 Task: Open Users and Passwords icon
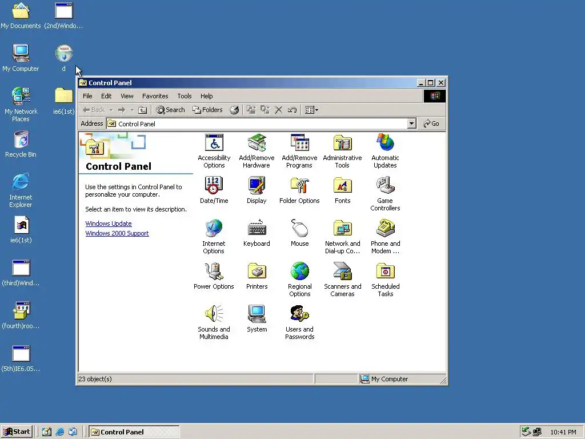[x=299, y=322]
